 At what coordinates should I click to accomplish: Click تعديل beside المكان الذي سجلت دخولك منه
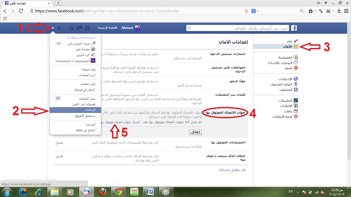(59, 156)
